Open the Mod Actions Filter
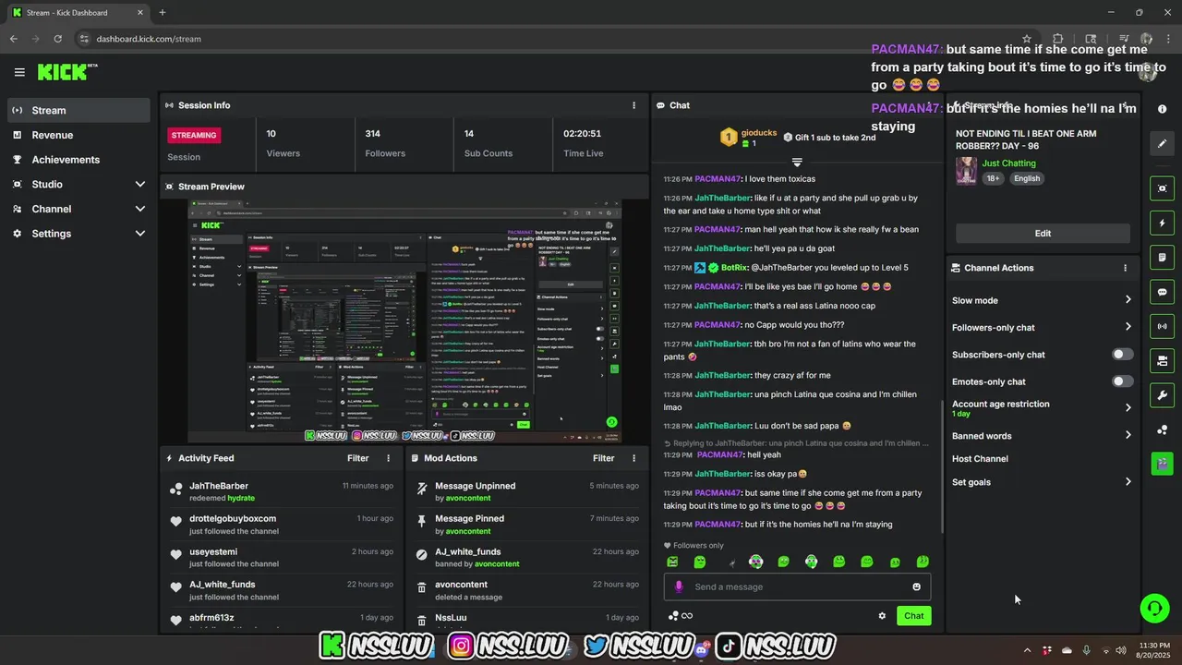Screen dimensions: 1182x665 603,458
